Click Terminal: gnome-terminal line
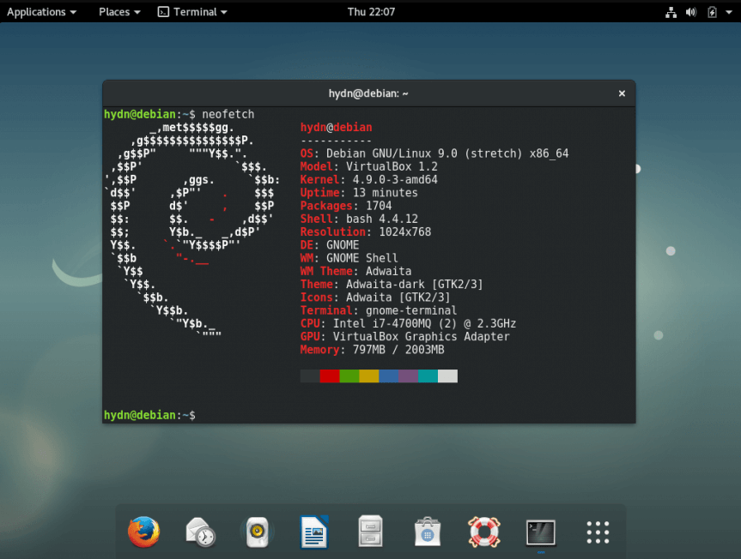The width and height of the screenshot is (741, 559). tap(379, 310)
